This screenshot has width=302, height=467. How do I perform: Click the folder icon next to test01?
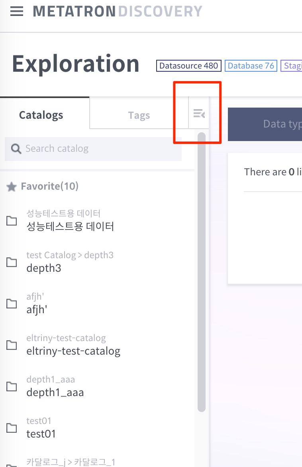[x=11, y=428]
